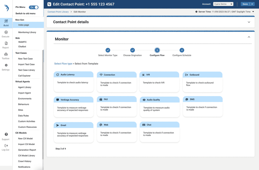Open WebRTC menu item

[x=22, y=42]
